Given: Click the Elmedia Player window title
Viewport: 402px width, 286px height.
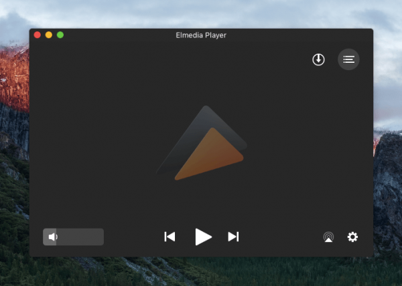Looking at the screenshot, I should click(201, 35).
